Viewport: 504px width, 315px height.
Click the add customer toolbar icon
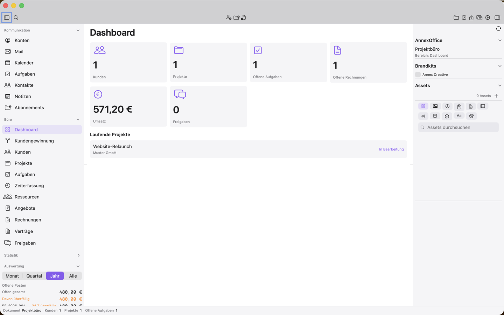(229, 17)
